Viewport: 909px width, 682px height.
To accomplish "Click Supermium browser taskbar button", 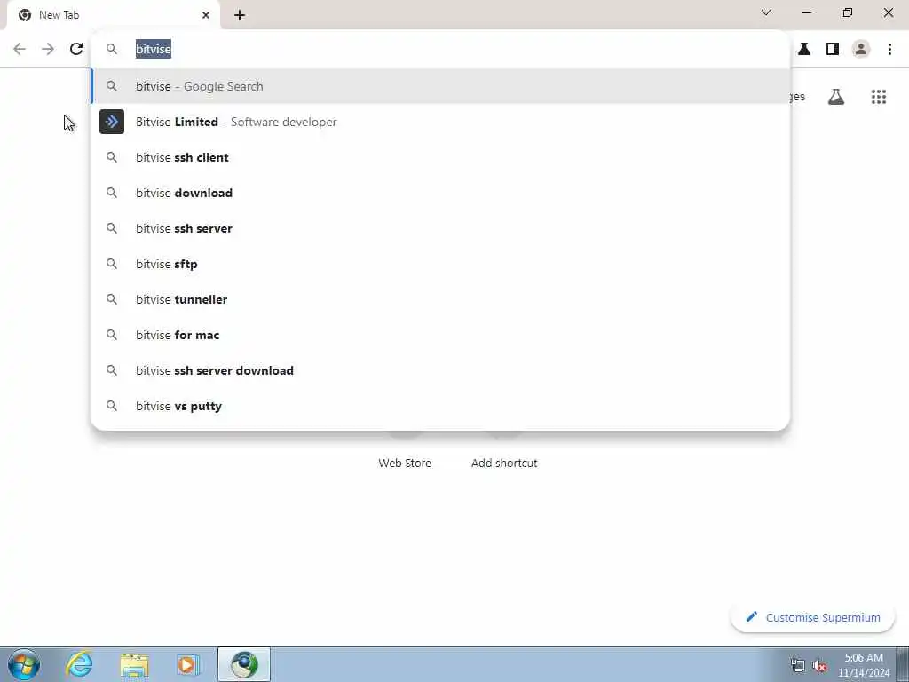I will point(244,664).
